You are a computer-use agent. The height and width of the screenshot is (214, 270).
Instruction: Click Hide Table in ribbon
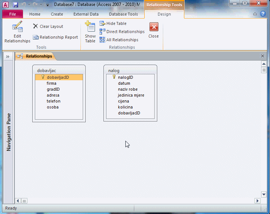113,23
